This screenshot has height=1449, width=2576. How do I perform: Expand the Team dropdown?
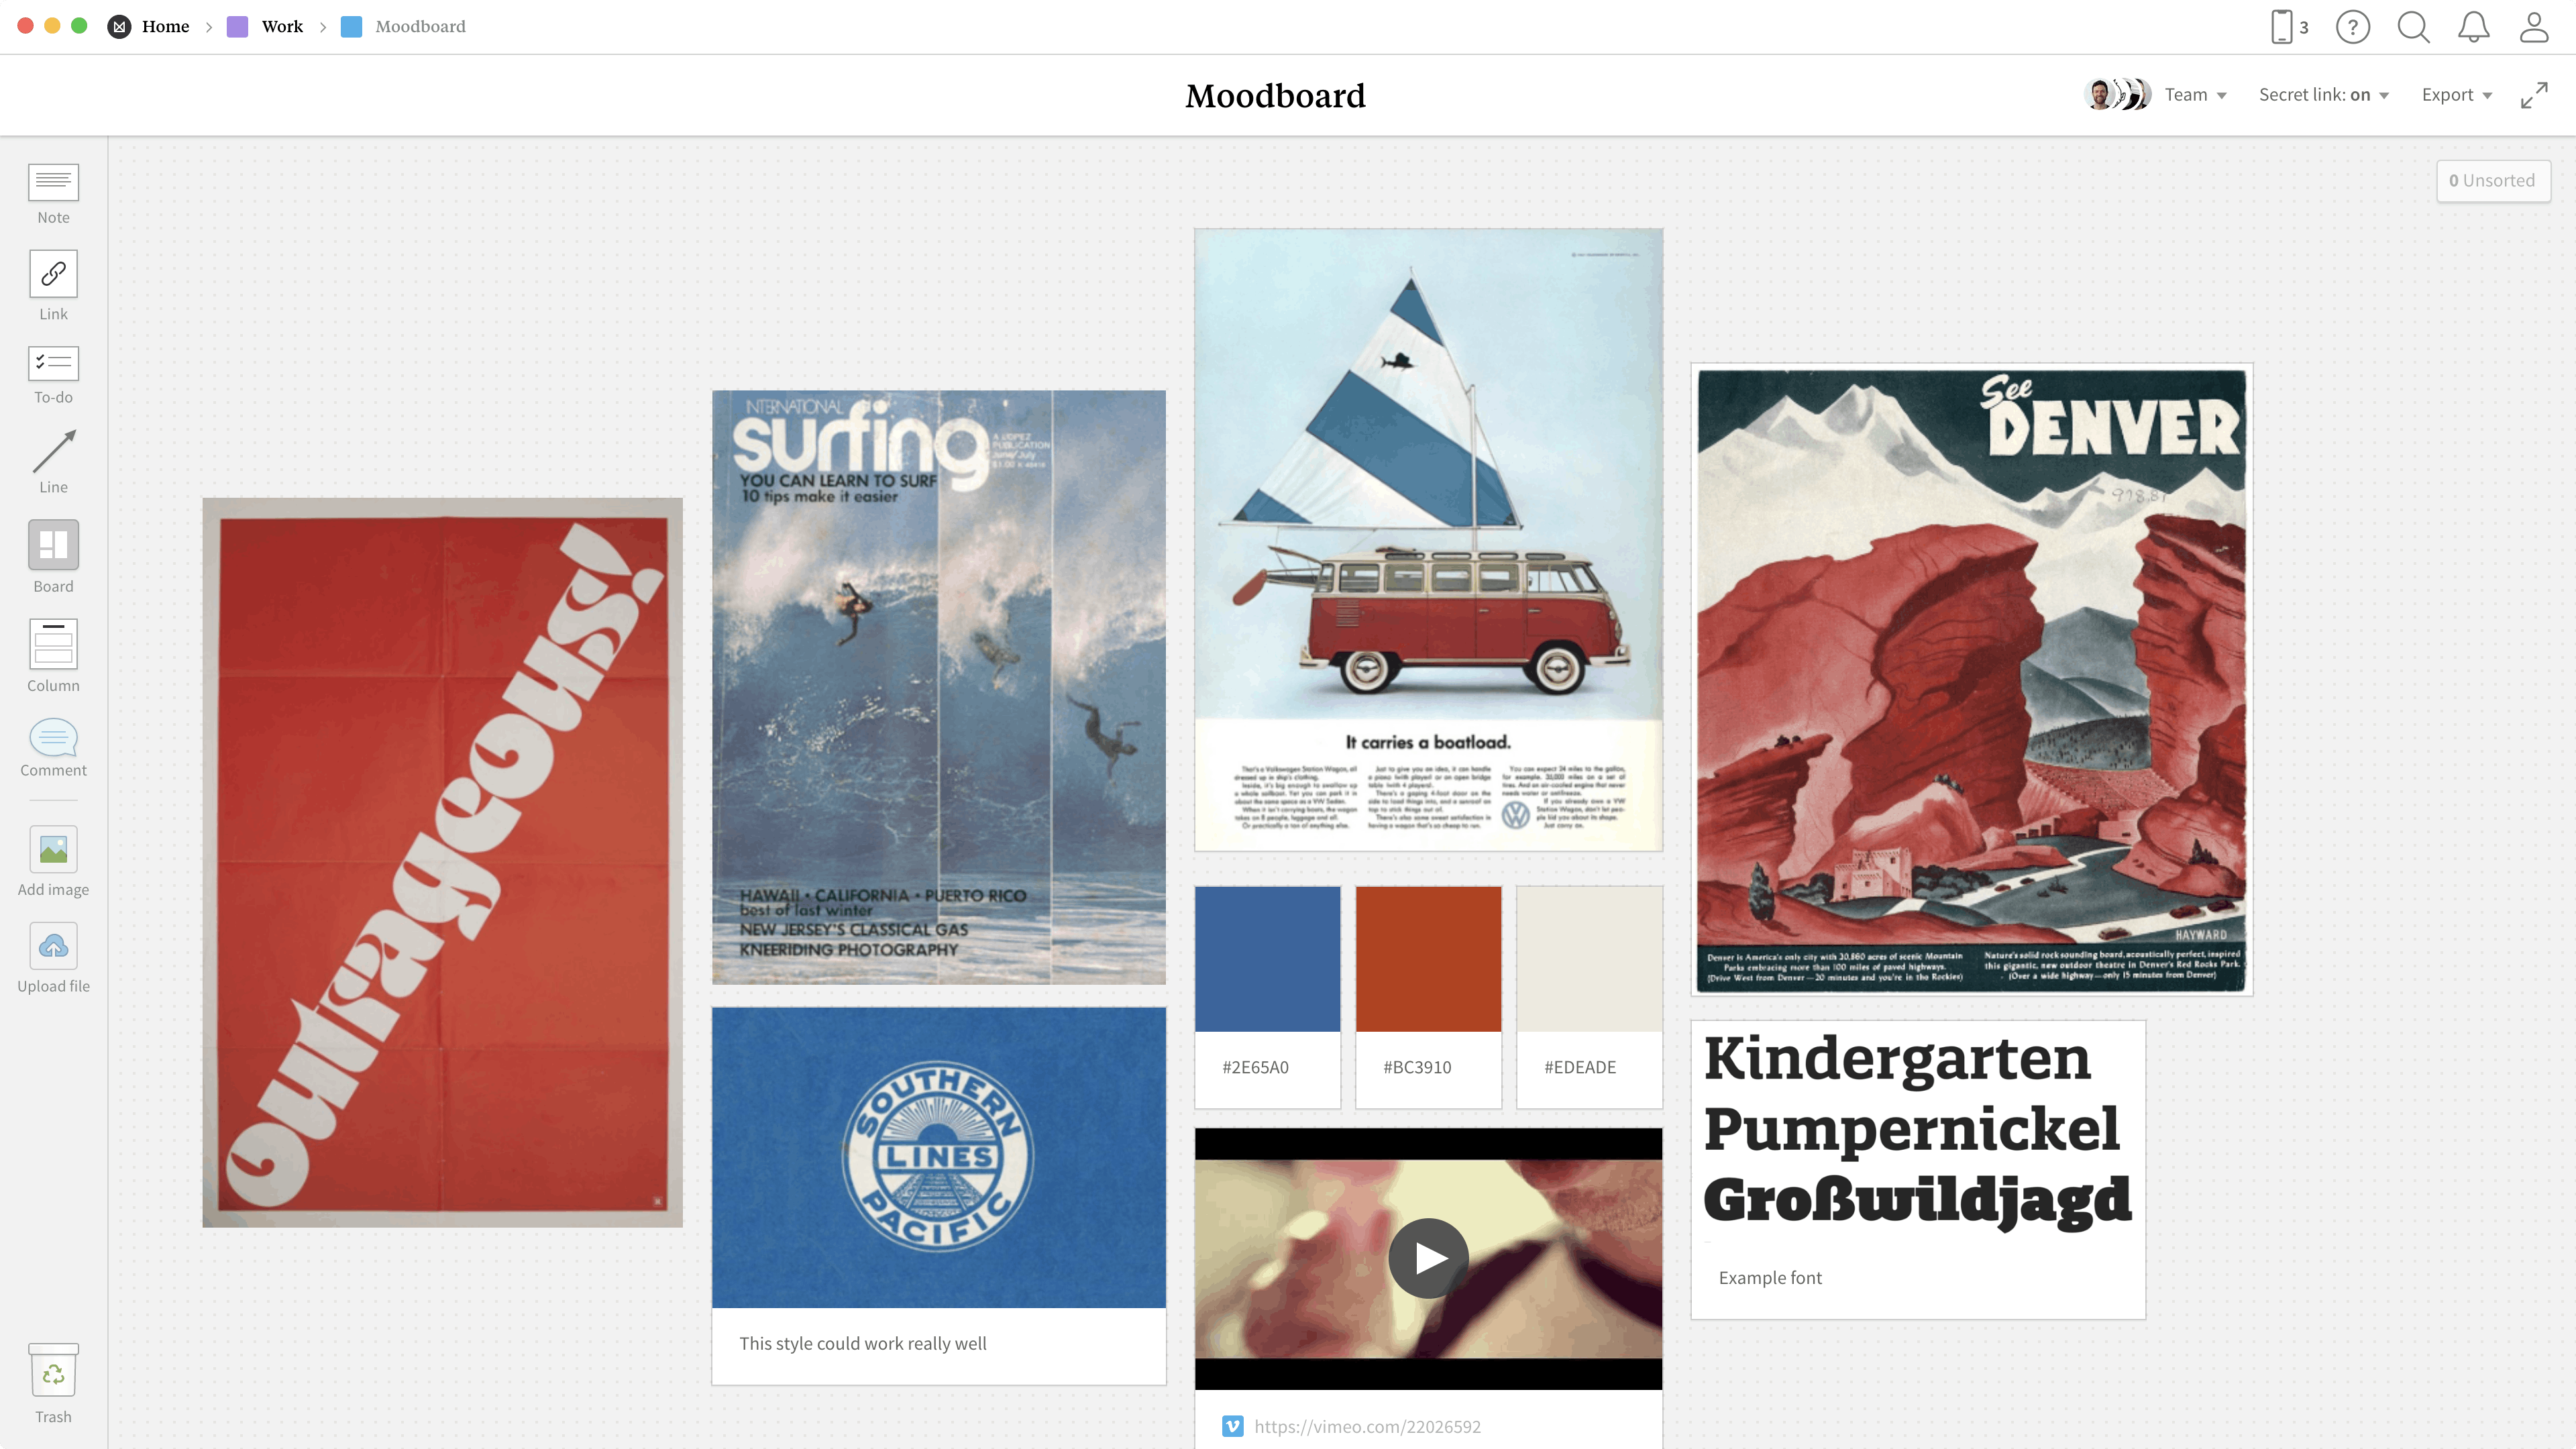[2196, 94]
